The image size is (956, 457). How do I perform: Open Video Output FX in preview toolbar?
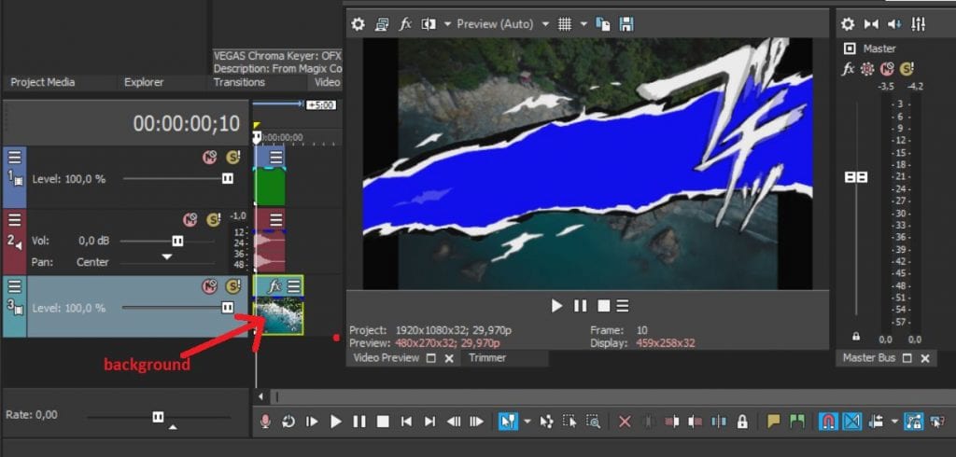coord(405,24)
